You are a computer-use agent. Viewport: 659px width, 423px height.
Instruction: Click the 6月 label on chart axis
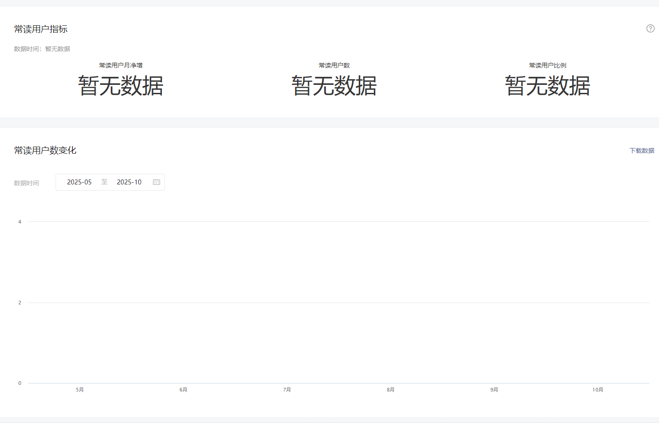[183, 390]
